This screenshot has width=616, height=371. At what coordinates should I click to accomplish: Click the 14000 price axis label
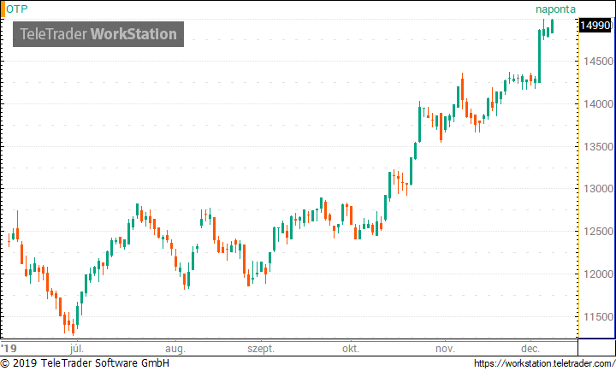(x=598, y=104)
